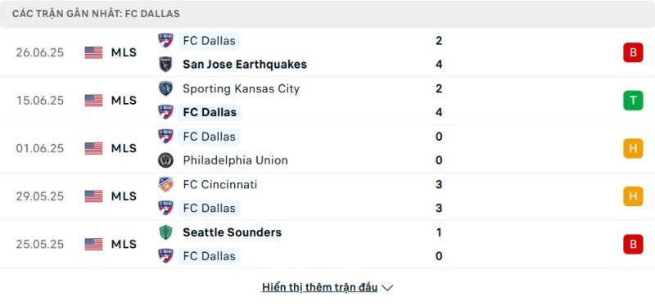Click Seattle Sounders crest icon
The height and width of the screenshot is (306, 655).
pyautogui.click(x=165, y=232)
